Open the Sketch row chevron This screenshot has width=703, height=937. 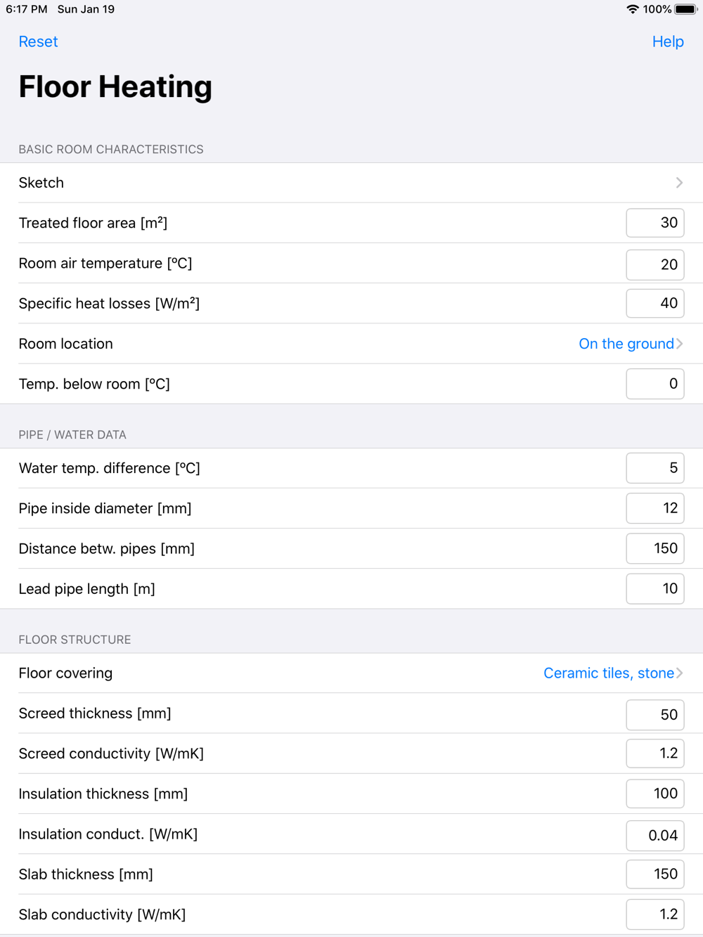coord(678,183)
